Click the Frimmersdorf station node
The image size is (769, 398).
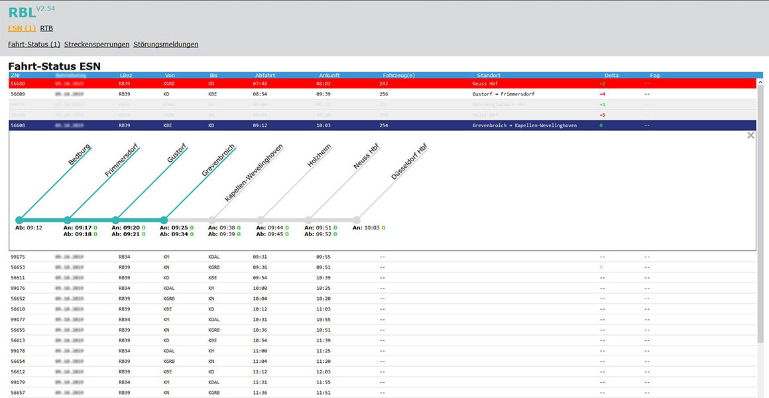pos(67,220)
